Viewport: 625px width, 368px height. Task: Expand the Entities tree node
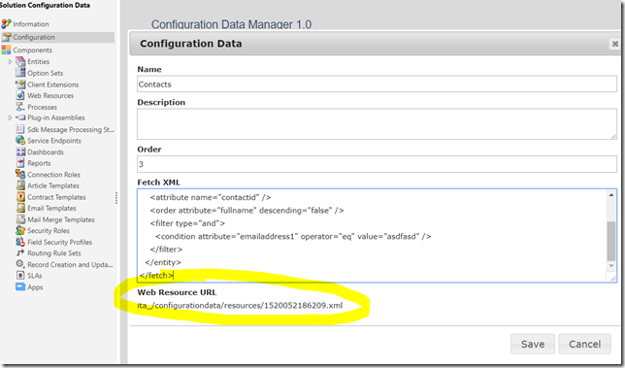tap(10, 62)
